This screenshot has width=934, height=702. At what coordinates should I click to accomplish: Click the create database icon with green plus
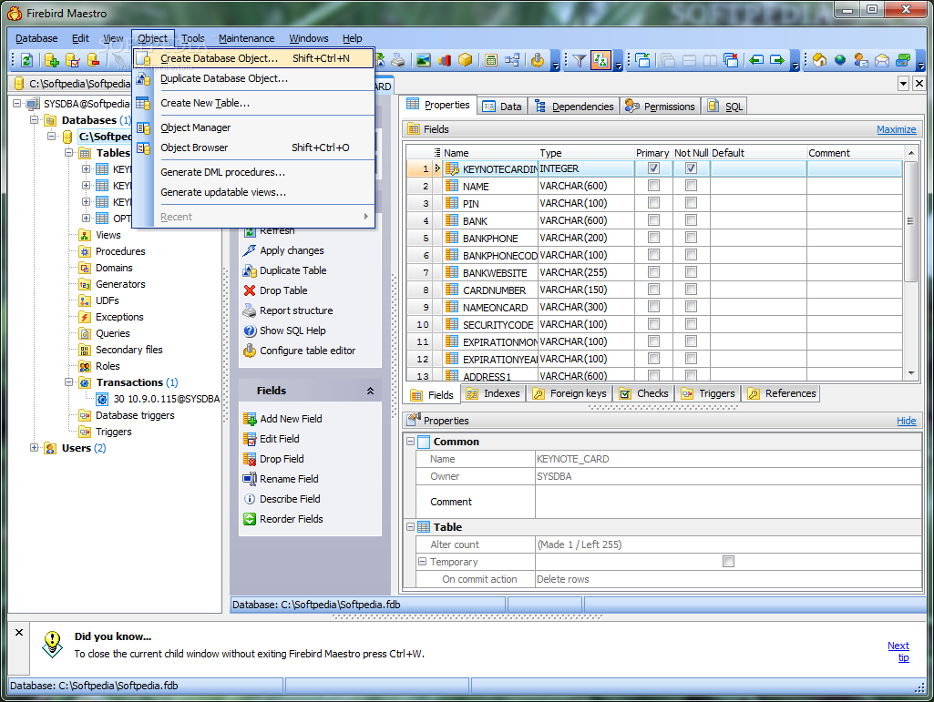pyautogui.click(x=52, y=60)
